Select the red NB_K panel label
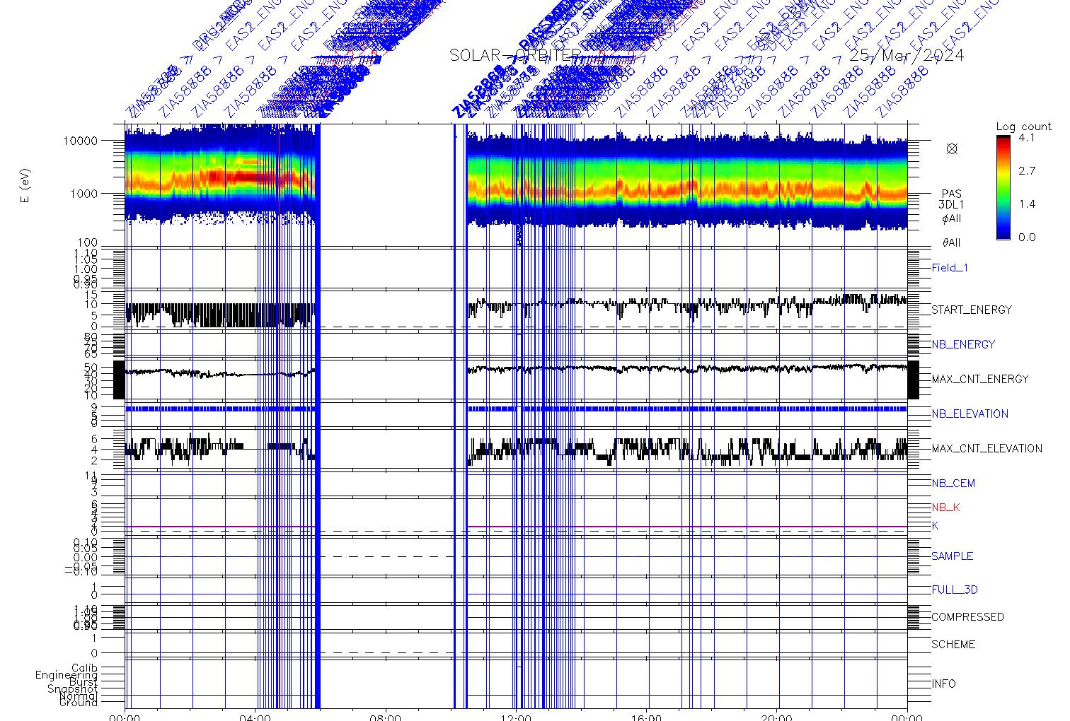Image resolution: width=1070 pixels, height=721 pixels. click(945, 508)
